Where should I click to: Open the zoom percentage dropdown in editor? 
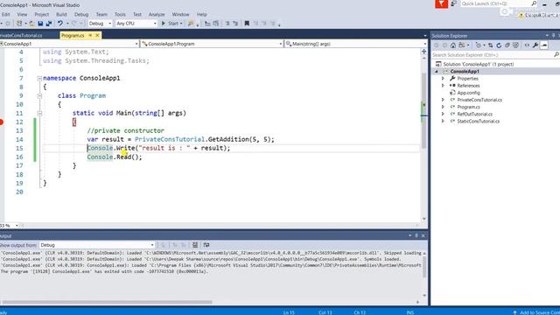click(x=17, y=226)
